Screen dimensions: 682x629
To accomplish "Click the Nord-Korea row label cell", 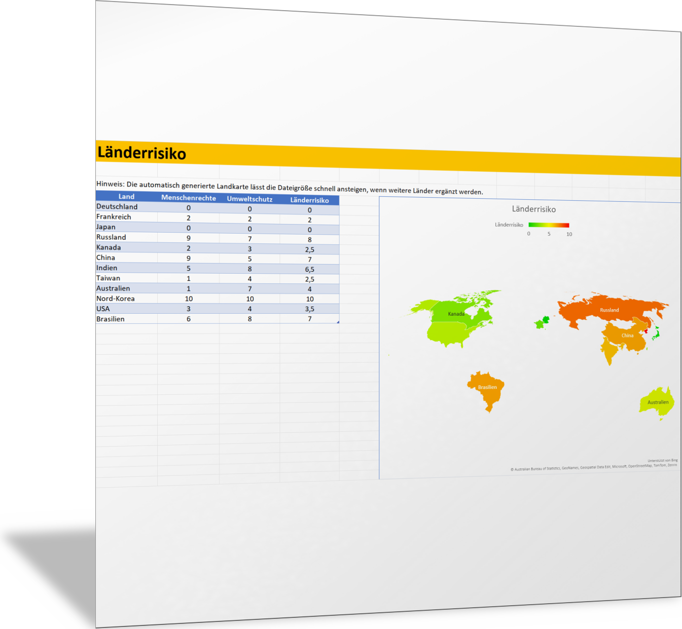I will pyautogui.click(x=116, y=299).
